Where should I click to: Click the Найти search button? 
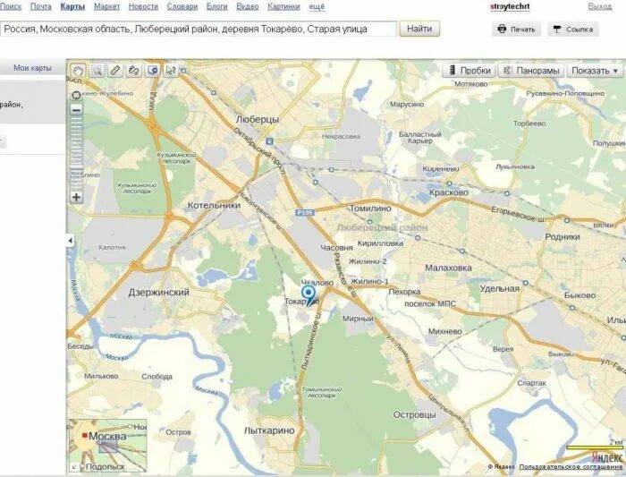[419, 29]
